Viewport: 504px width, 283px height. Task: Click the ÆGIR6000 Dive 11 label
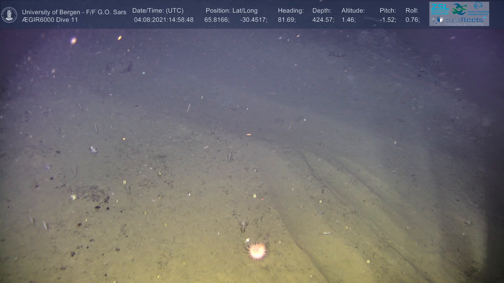pyautogui.click(x=50, y=20)
